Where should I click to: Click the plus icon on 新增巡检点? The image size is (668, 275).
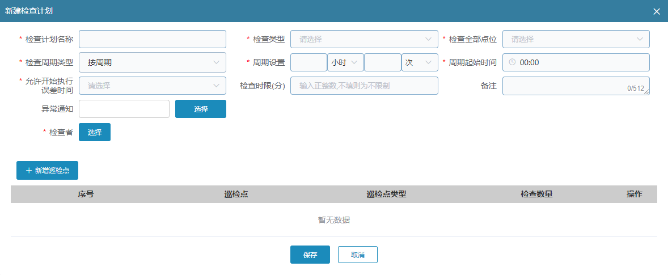click(x=29, y=170)
